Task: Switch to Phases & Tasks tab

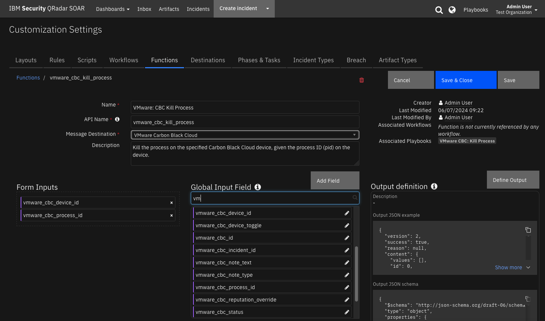Action: point(259,60)
